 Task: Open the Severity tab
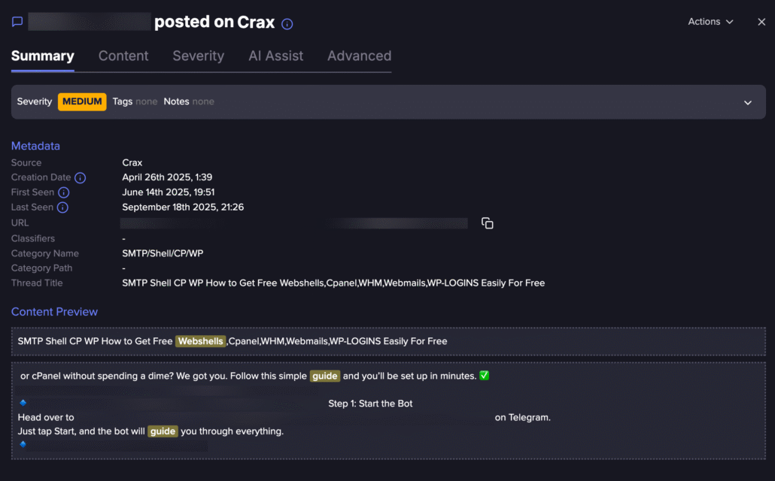198,56
